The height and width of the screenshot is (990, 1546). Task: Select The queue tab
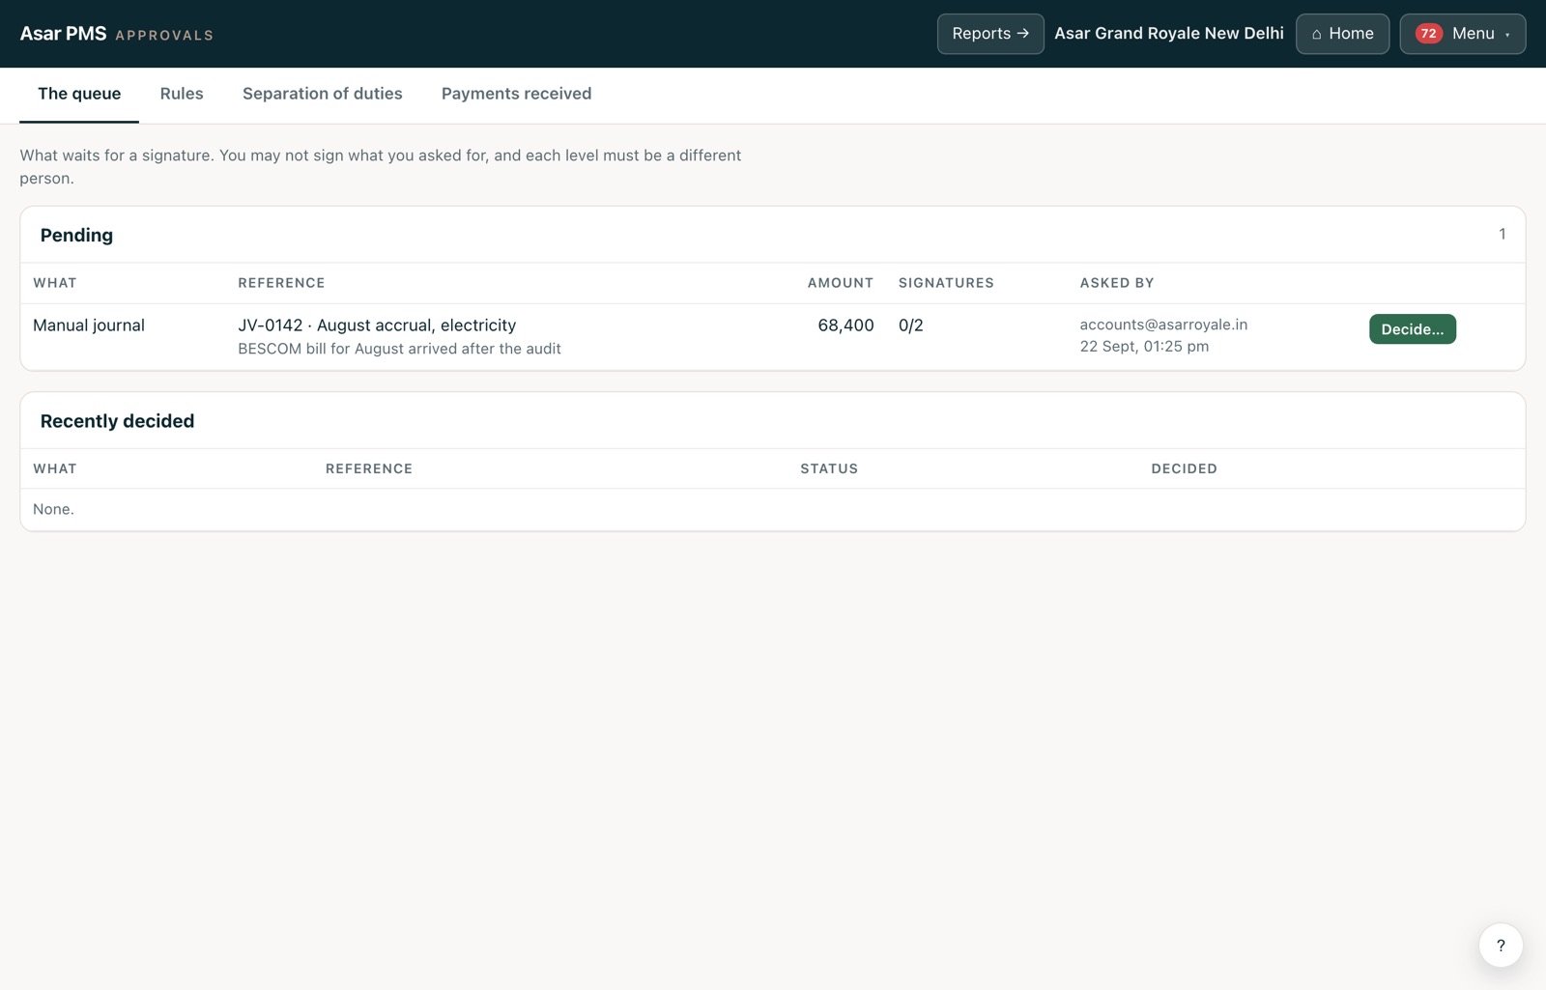coord(79,94)
